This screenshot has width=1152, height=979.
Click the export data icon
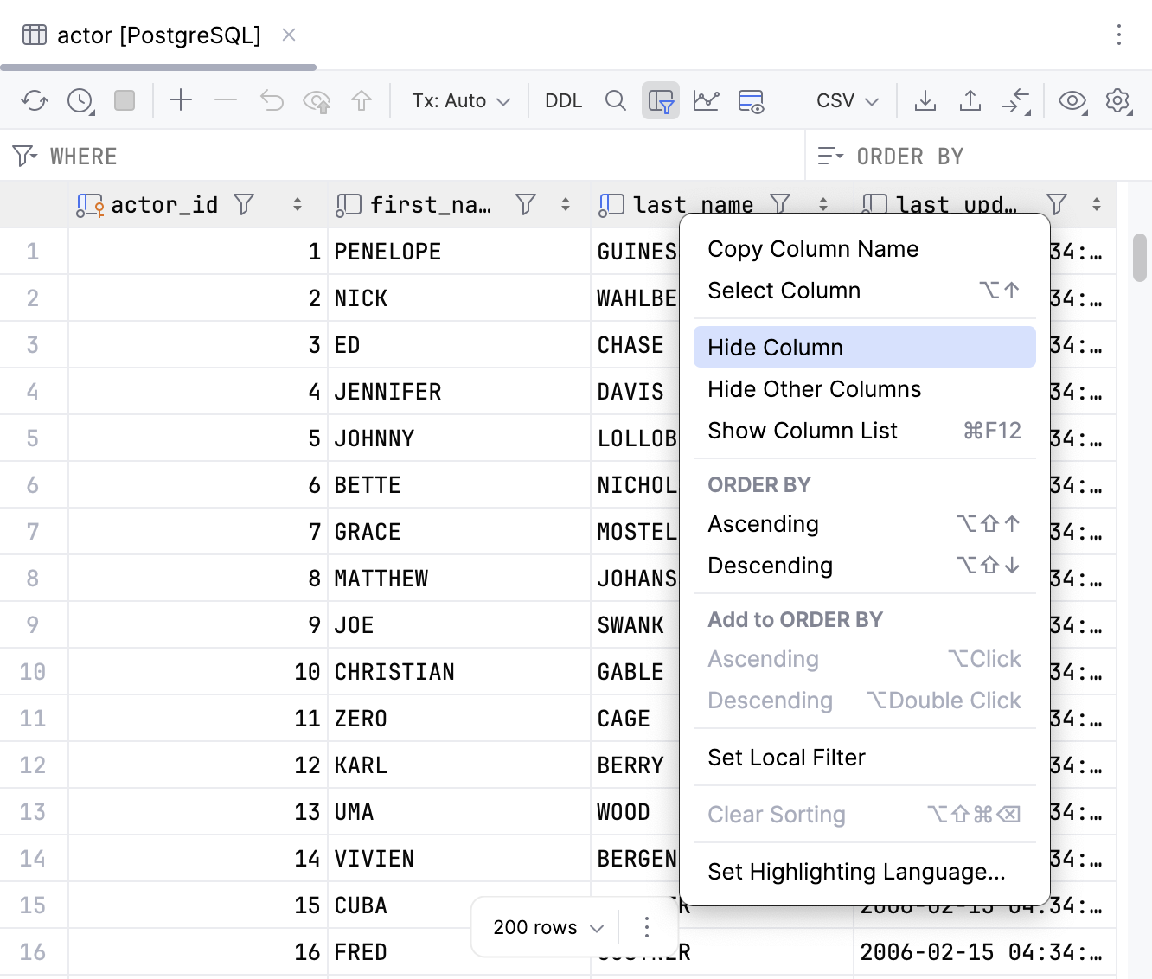[925, 100]
